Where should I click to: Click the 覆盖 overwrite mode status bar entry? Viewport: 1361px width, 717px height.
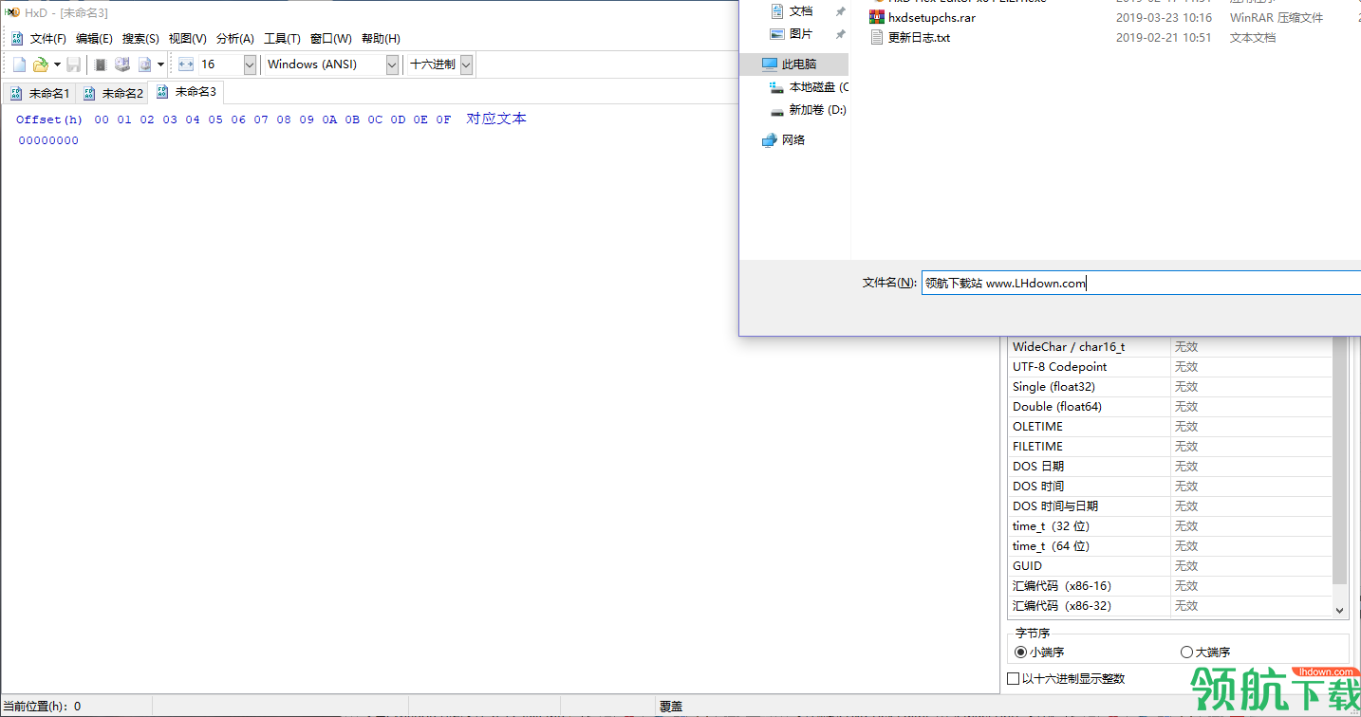click(671, 707)
